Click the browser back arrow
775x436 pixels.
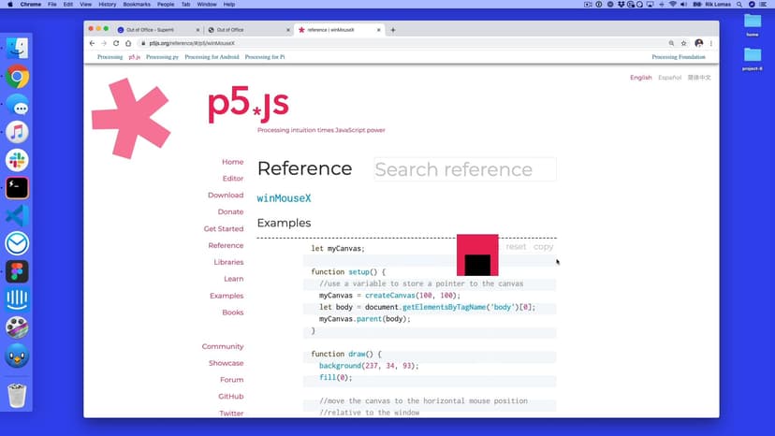tap(92, 43)
